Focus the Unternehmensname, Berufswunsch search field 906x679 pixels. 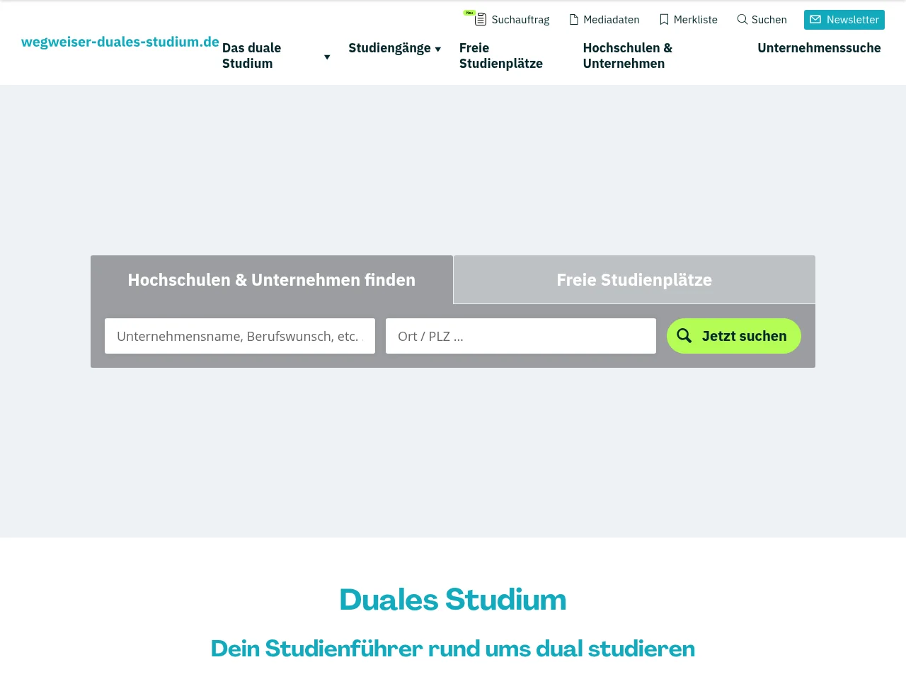point(240,336)
